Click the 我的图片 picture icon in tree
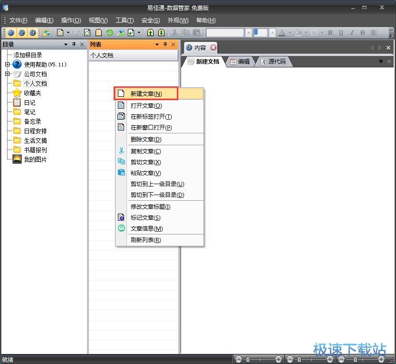The width and height of the screenshot is (396, 364). 17,159
